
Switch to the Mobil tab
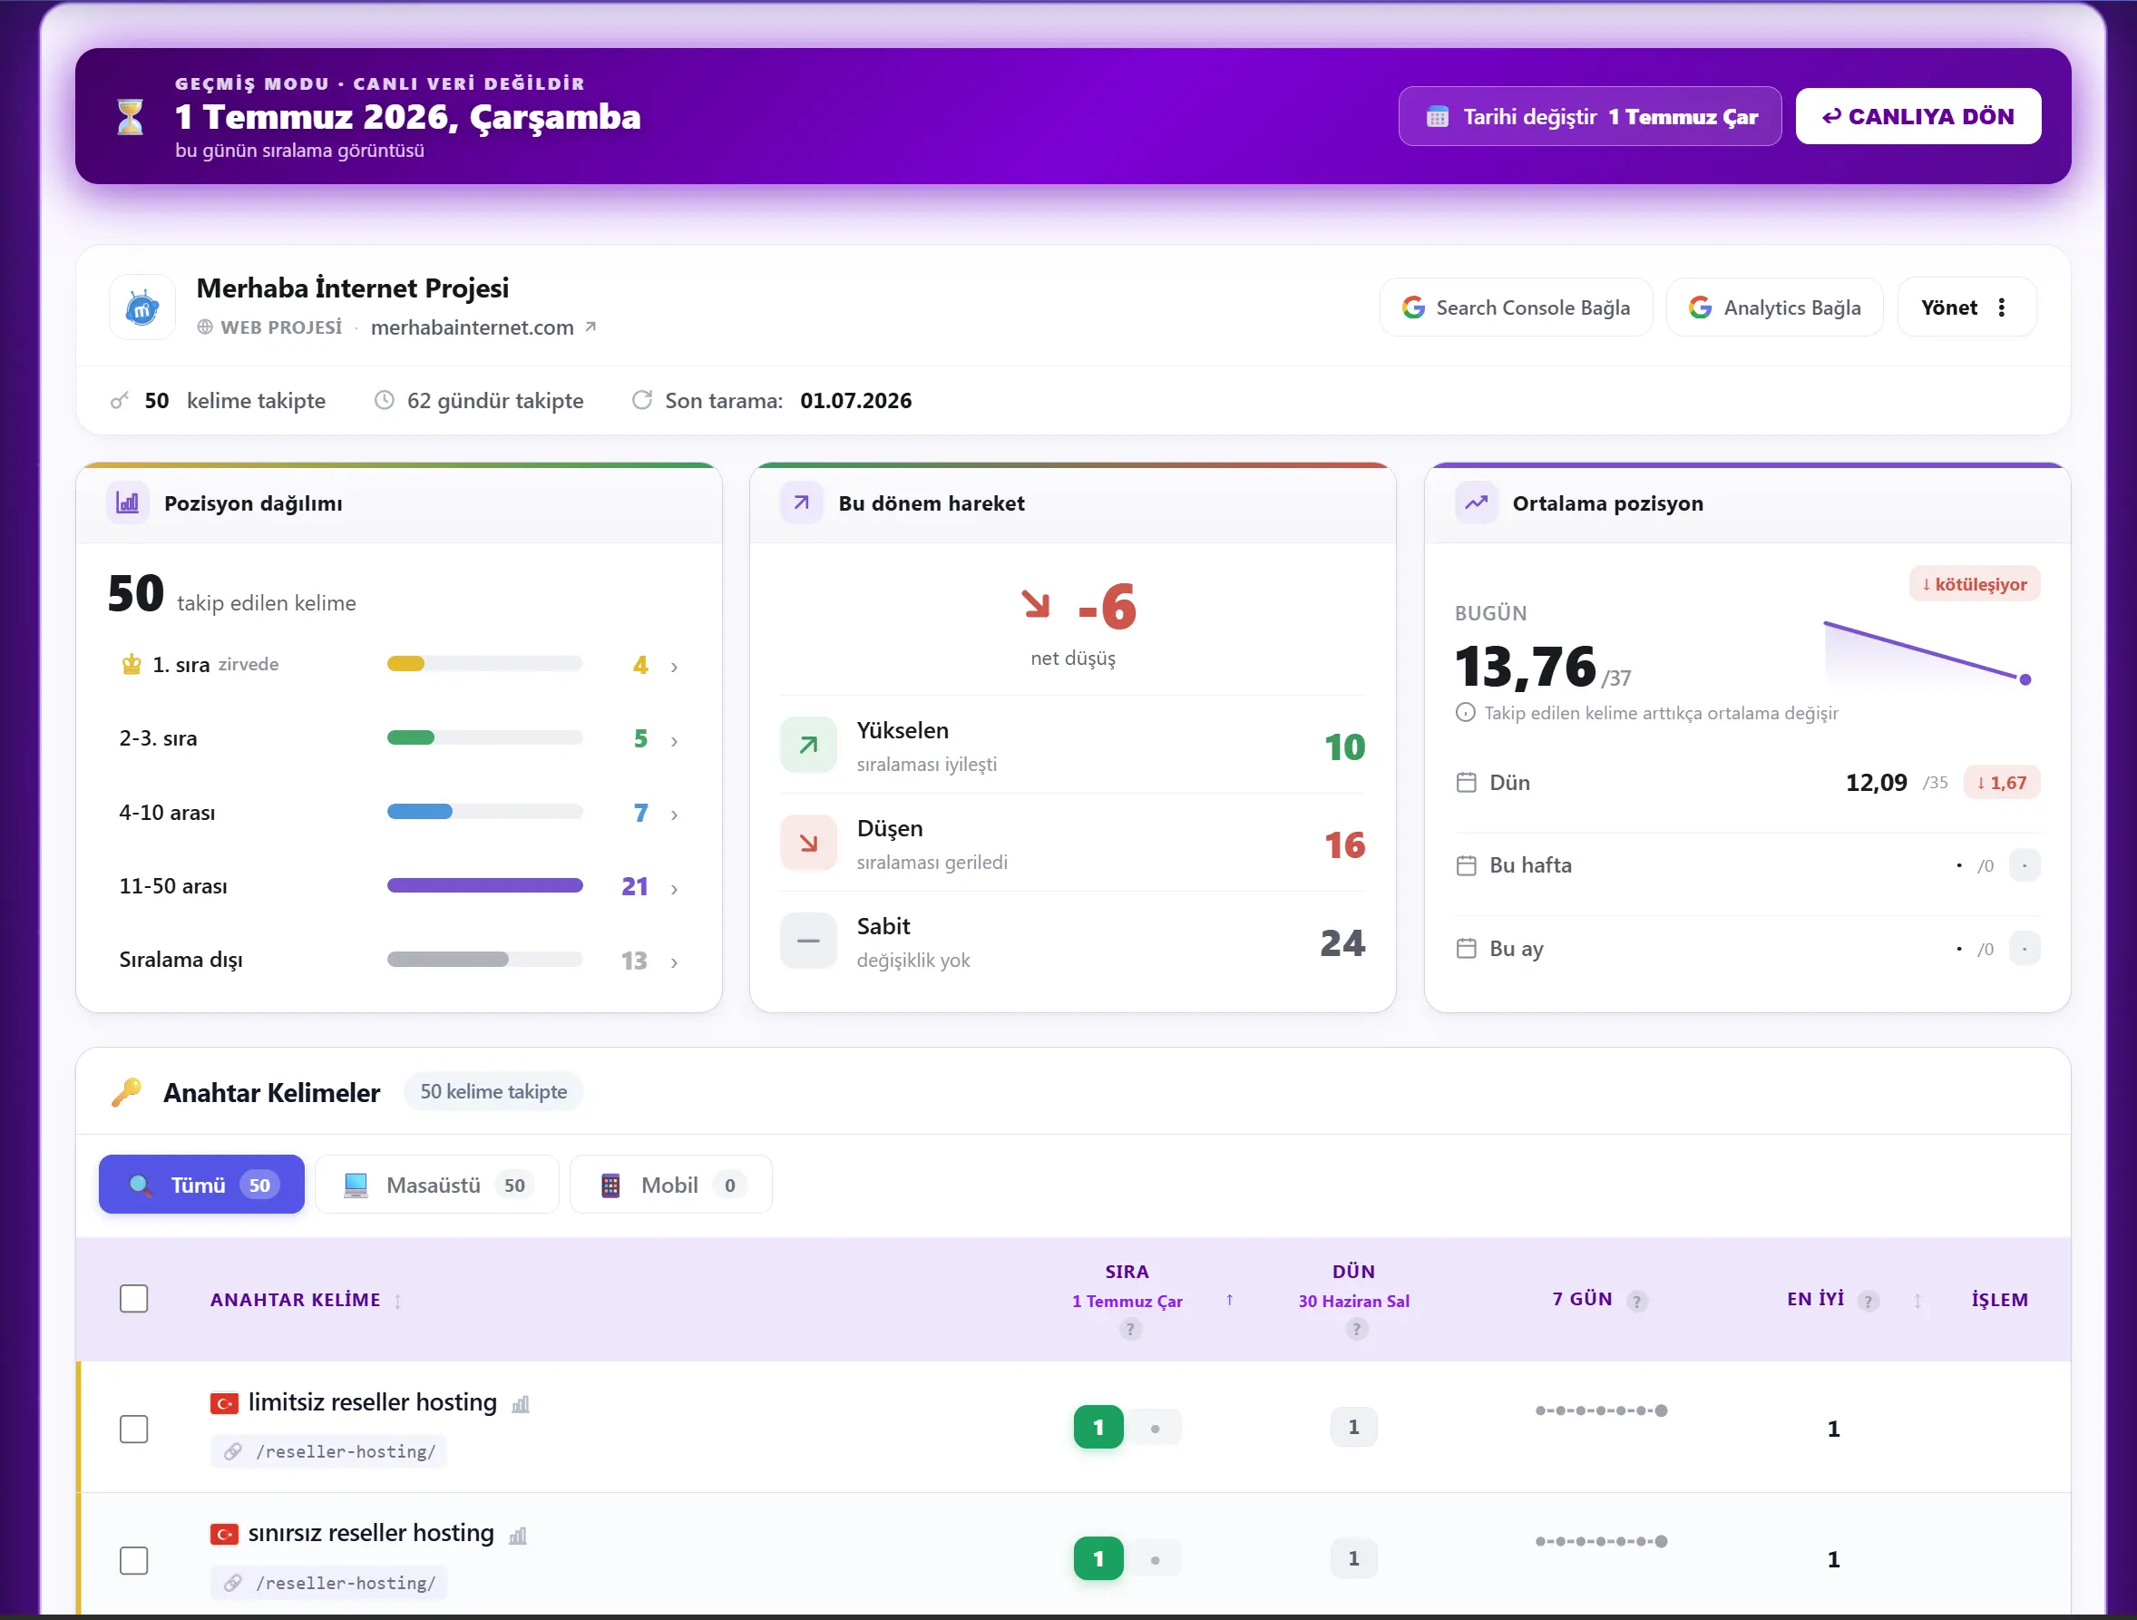[x=670, y=1185]
